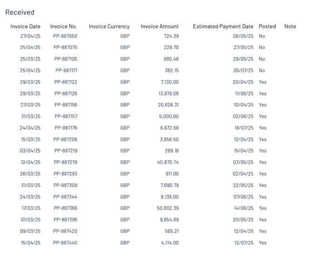The height and width of the screenshot is (260, 319).
Task: Click the Posted column header
Action: [267, 27]
